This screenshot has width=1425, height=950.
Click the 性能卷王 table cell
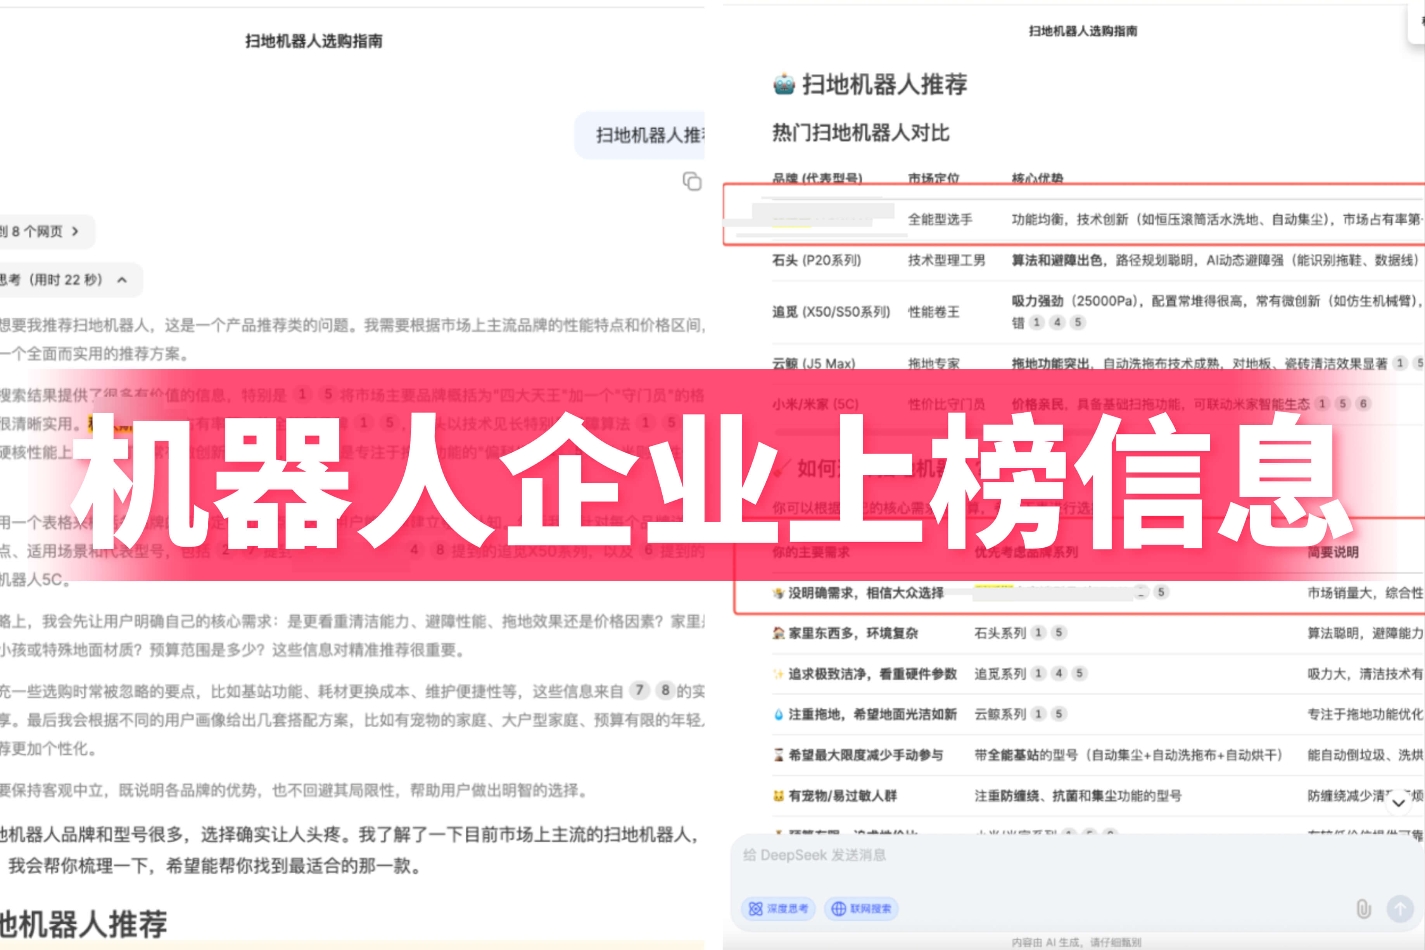click(934, 312)
